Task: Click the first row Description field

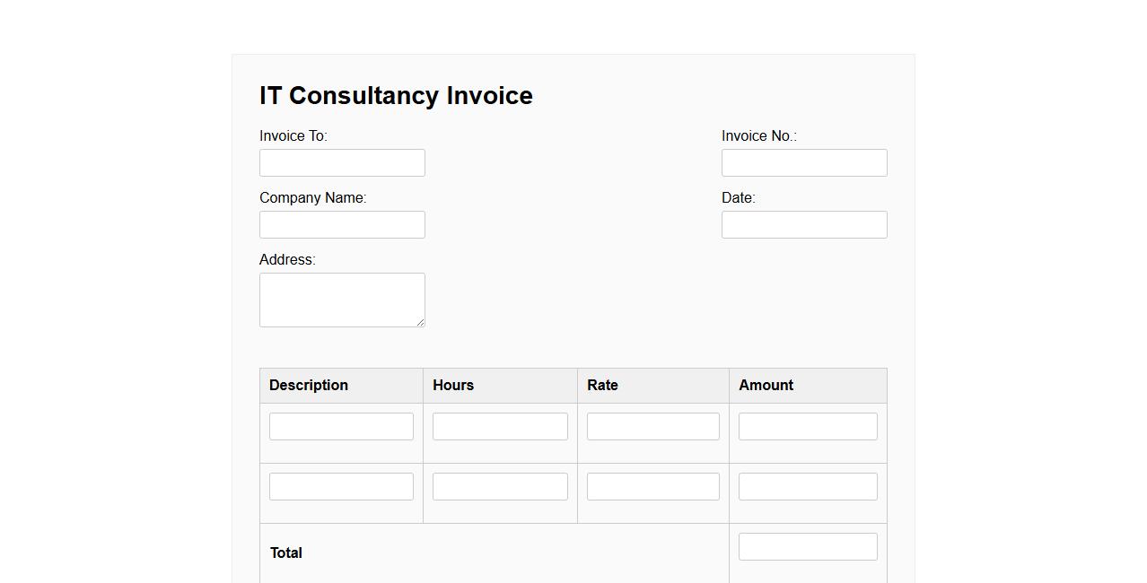Action: [x=341, y=427]
